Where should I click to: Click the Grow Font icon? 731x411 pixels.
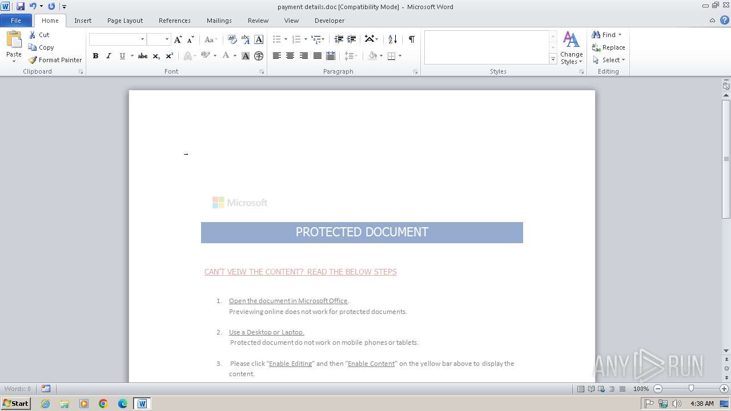(x=178, y=39)
